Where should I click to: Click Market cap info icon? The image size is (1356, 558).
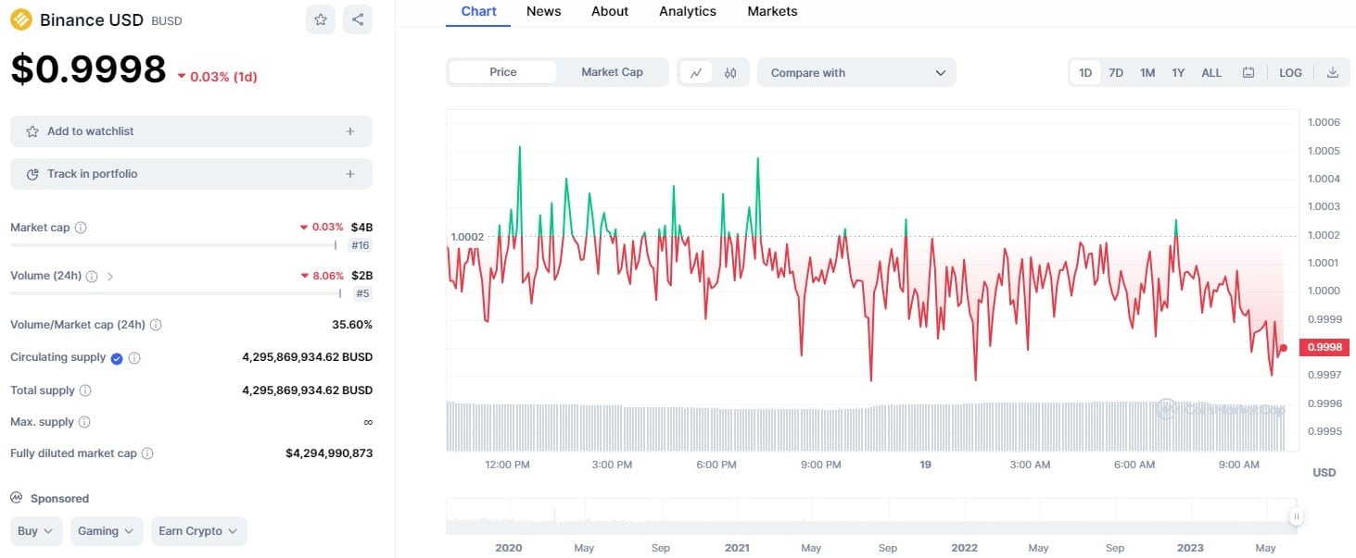pos(81,228)
